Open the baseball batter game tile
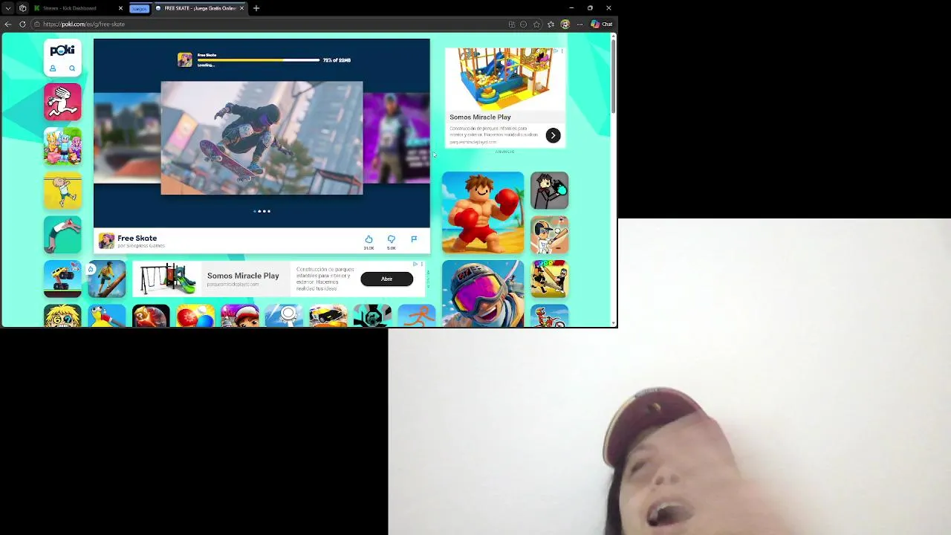 (550, 235)
